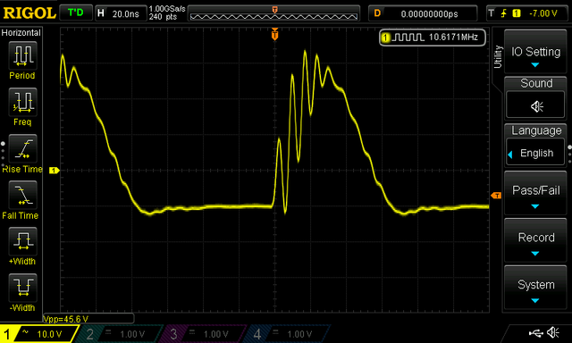Click the RIGOL logo
The height and width of the screenshot is (343, 572).
pyautogui.click(x=29, y=13)
